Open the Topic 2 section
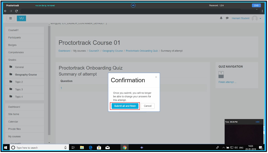 [25, 82]
